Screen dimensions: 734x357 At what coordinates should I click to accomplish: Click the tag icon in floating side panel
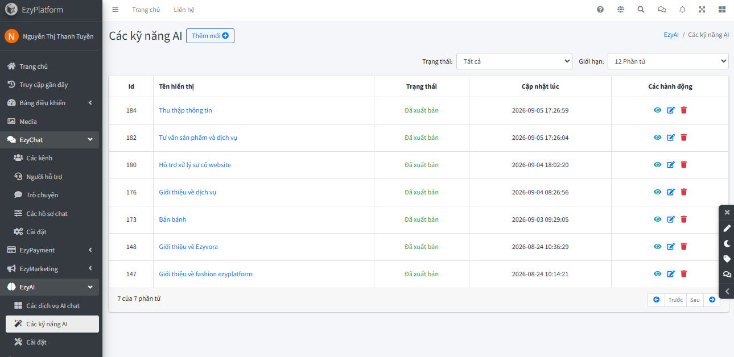point(727,259)
